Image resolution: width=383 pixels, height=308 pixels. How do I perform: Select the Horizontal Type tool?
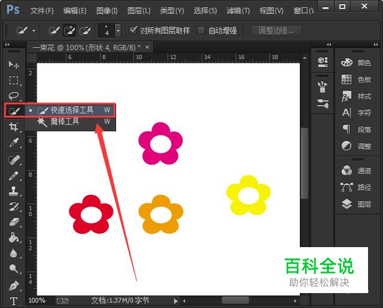[14, 301]
